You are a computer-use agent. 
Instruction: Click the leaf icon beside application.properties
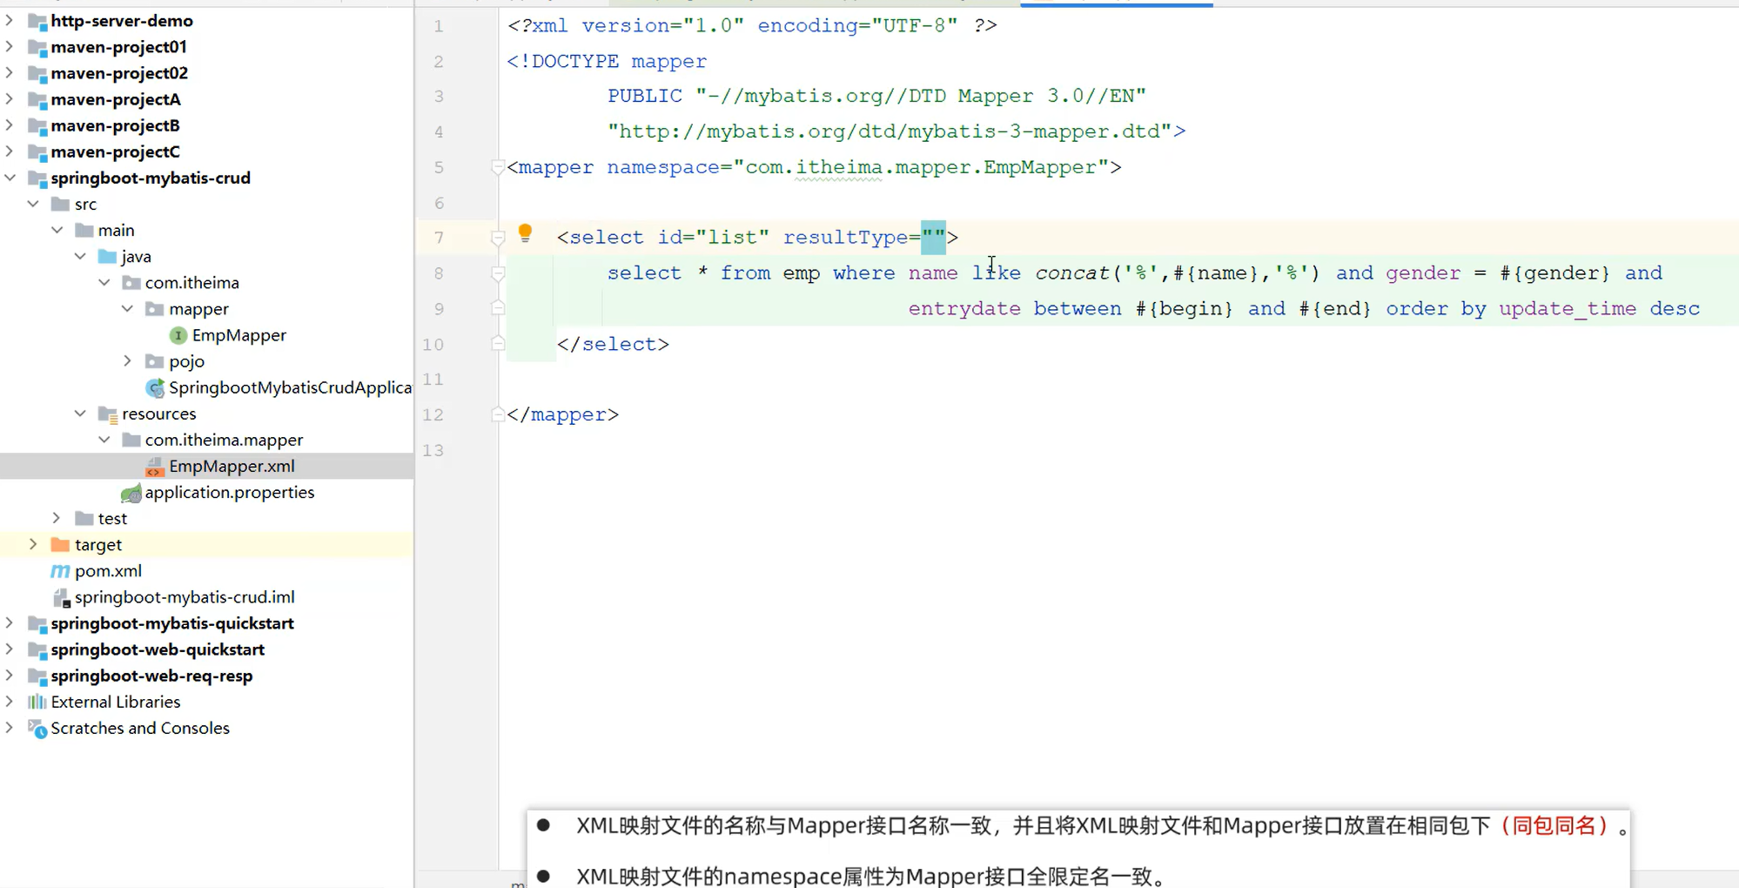click(131, 493)
